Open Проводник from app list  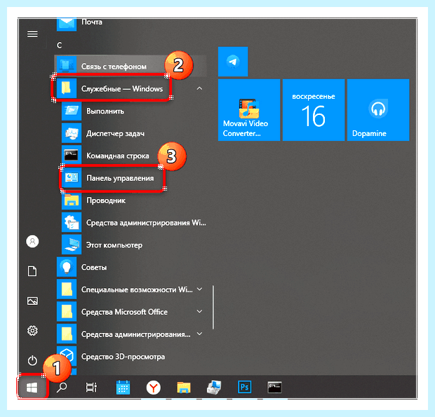coord(130,200)
